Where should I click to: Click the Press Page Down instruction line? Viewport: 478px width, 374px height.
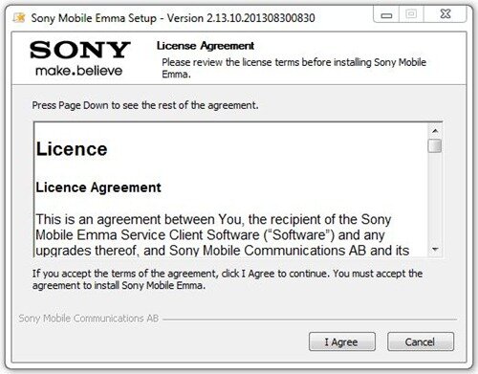[x=145, y=105]
